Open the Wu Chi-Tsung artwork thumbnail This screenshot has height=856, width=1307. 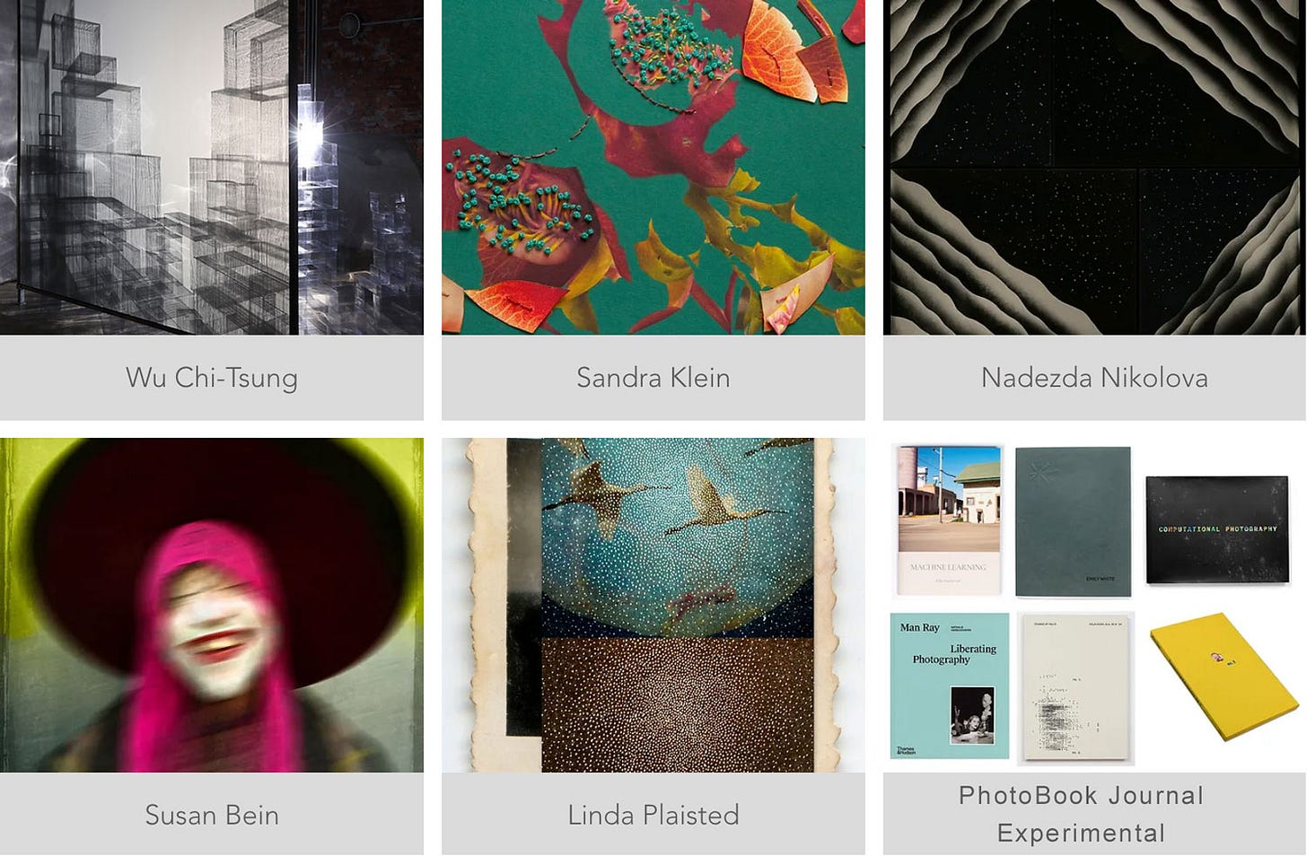[x=212, y=167]
